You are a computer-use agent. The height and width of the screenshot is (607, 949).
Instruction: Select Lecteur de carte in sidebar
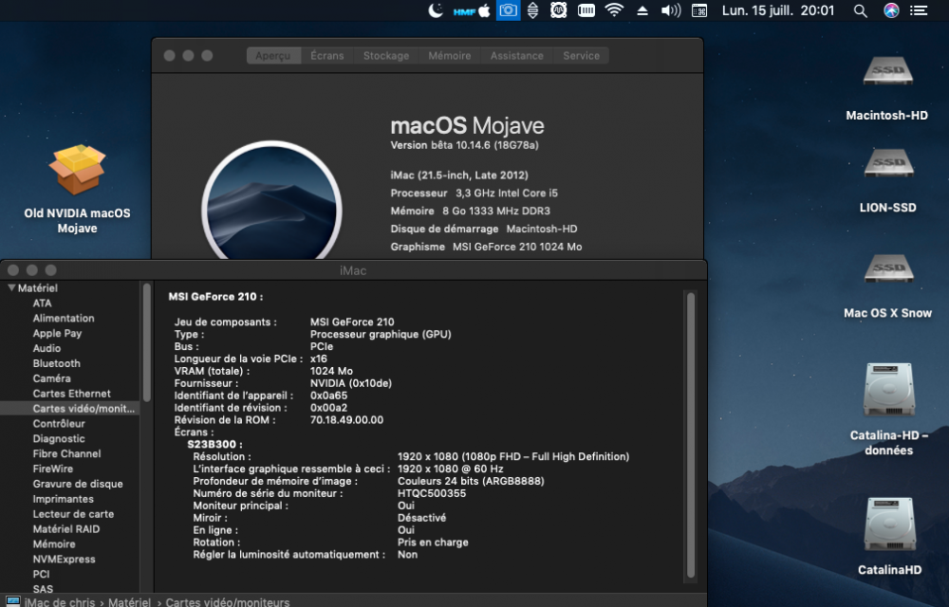click(73, 514)
